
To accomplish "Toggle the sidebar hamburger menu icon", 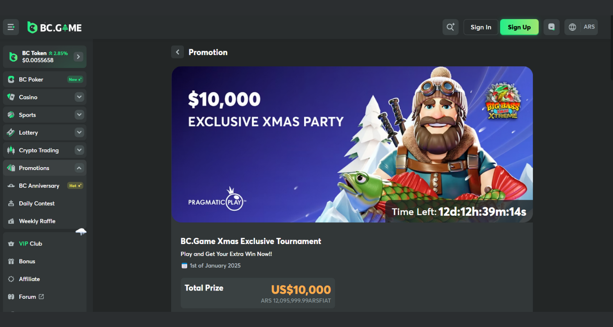I will click(11, 27).
